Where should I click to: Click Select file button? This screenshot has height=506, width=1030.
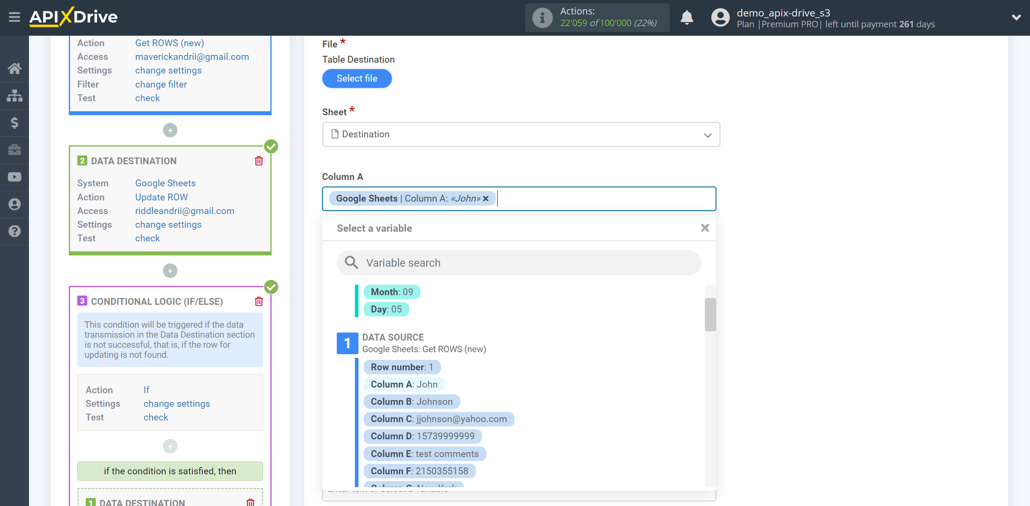(357, 78)
